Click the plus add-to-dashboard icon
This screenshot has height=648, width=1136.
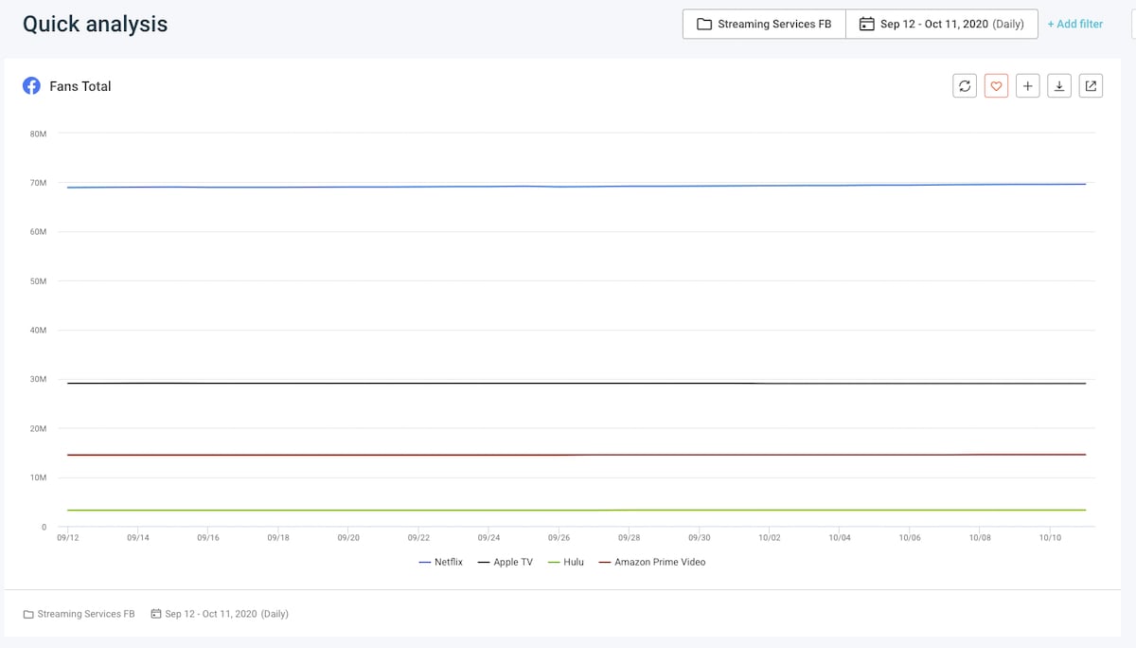tap(1028, 86)
